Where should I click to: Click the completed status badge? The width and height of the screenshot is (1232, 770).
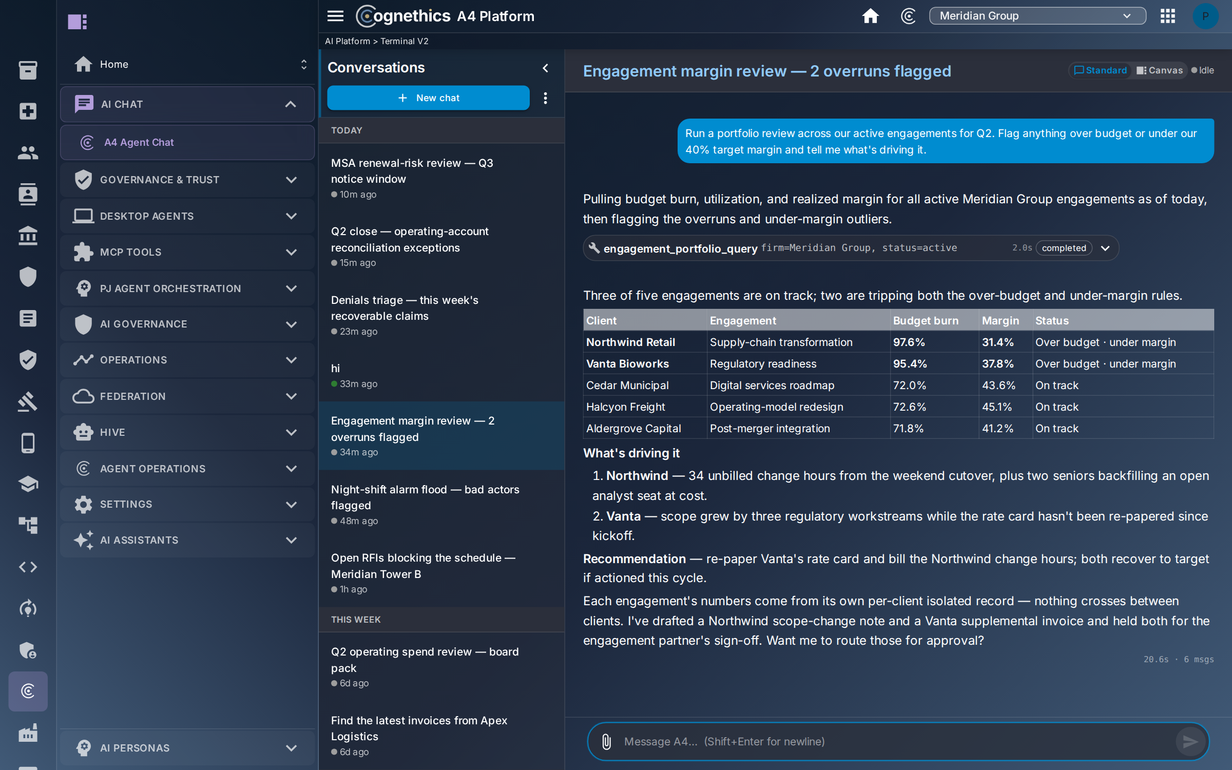[x=1064, y=248]
